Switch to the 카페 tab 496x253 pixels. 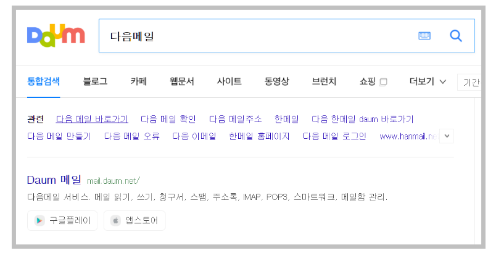point(139,81)
